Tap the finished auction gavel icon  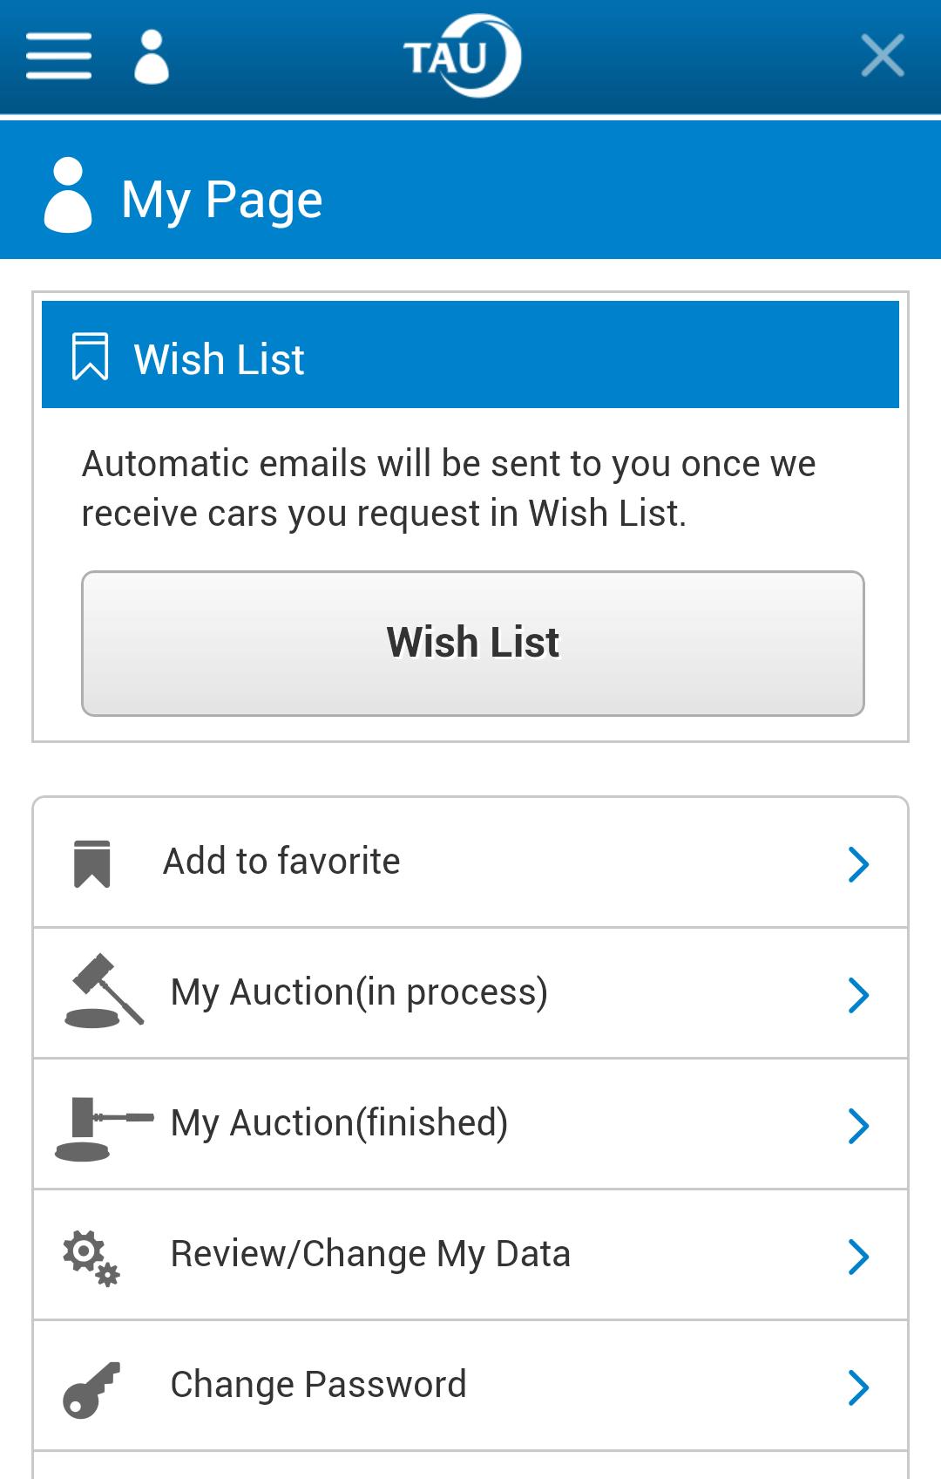tap(103, 1128)
